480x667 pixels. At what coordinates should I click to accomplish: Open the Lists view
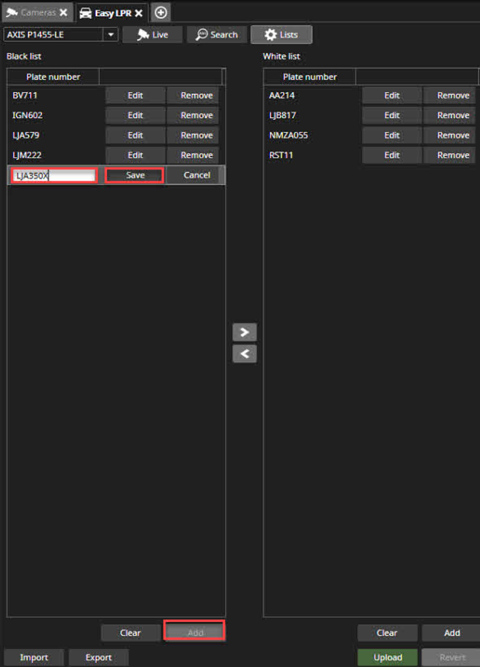click(x=281, y=35)
